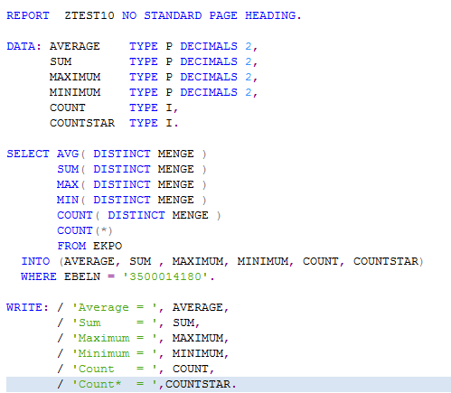Click COUNTSTAR in the DATA declaration
The width and height of the screenshot is (451, 393).
(x=82, y=123)
